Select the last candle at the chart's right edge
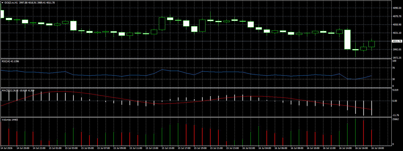 click(x=372, y=44)
